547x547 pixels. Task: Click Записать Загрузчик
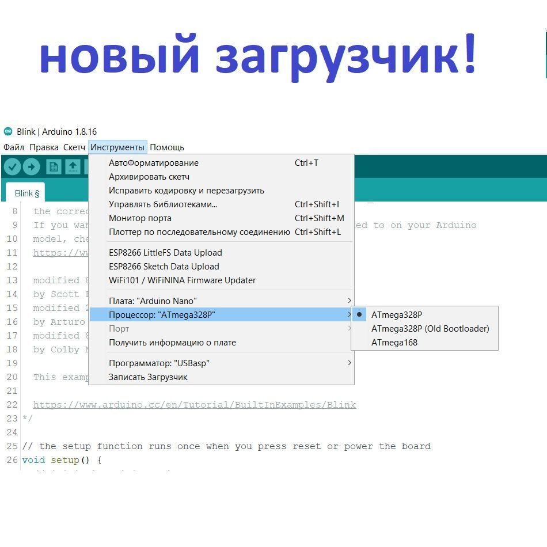pos(222,377)
